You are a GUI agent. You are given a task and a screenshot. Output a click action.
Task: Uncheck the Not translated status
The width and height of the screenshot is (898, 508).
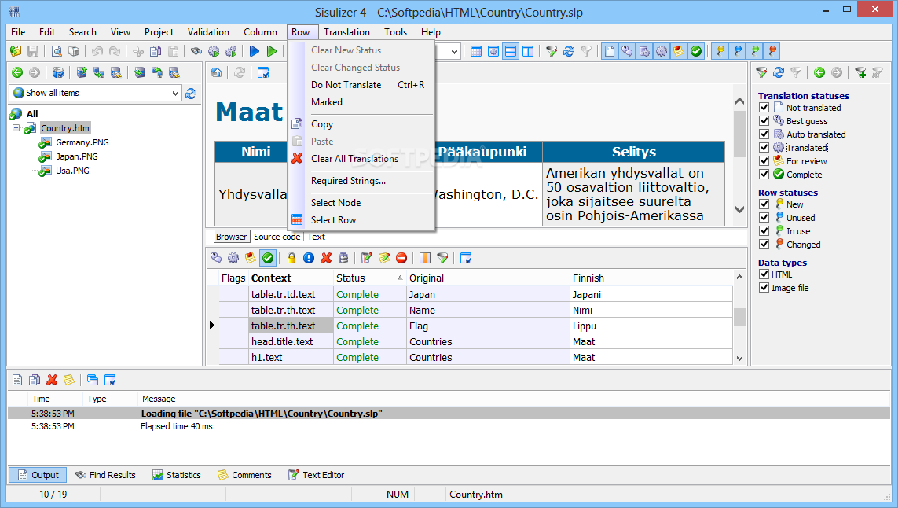click(764, 107)
